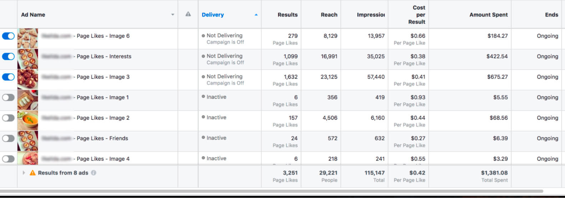Turn off the Page Likes - Image 6 ad

(x=8, y=36)
